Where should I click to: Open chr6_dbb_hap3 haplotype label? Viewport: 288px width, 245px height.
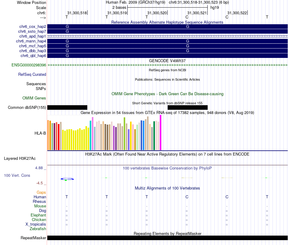tap(33, 51)
